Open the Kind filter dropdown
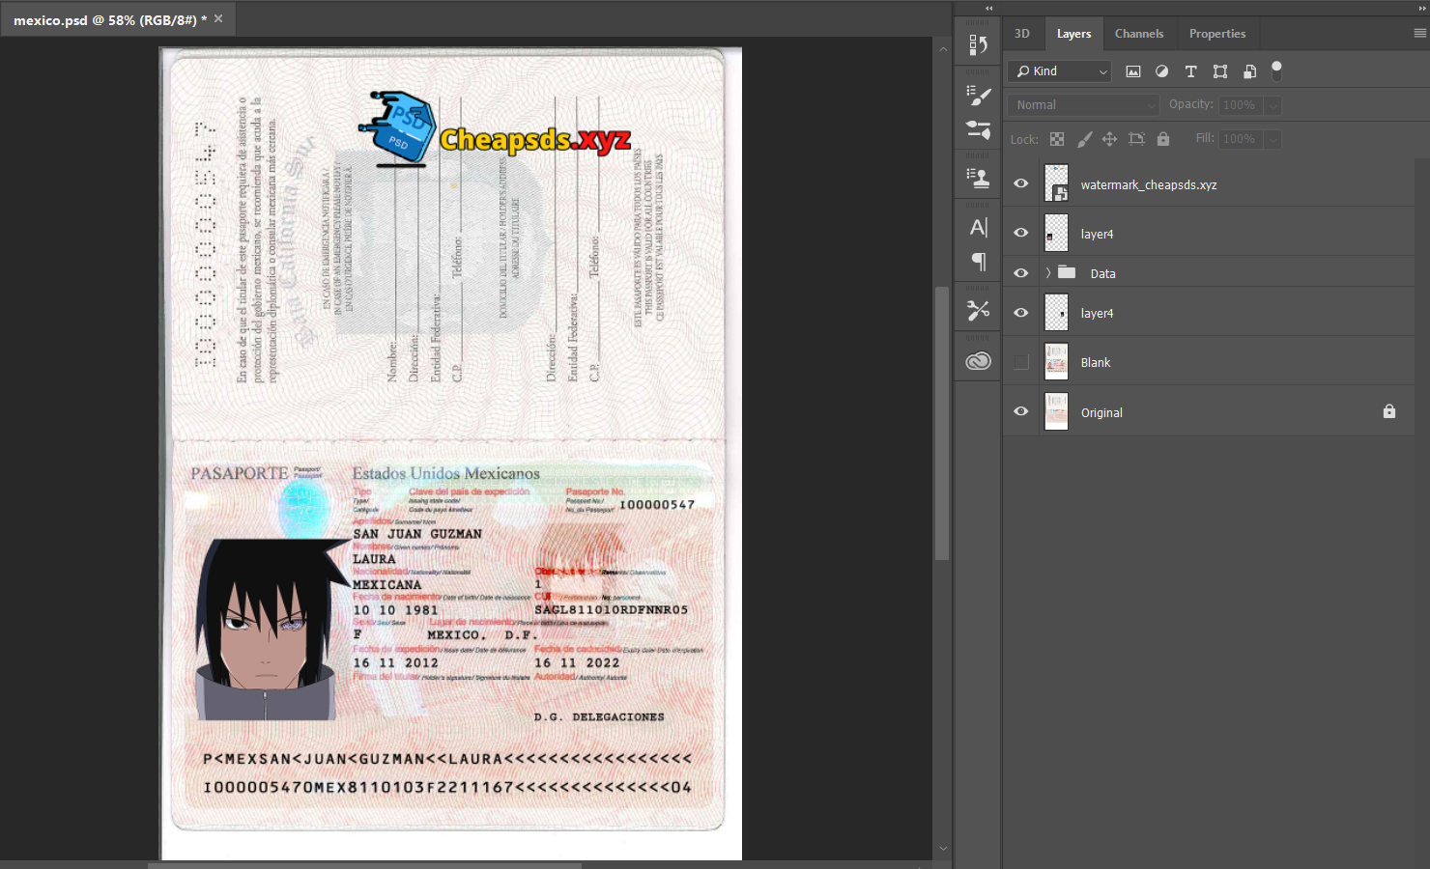Image resolution: width=1430 pixels, height=869 pixels. tap(1060, 71)
